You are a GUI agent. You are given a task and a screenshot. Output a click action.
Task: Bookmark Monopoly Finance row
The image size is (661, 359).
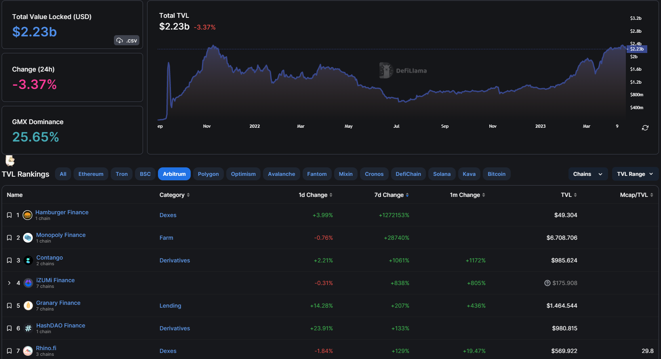9,238
